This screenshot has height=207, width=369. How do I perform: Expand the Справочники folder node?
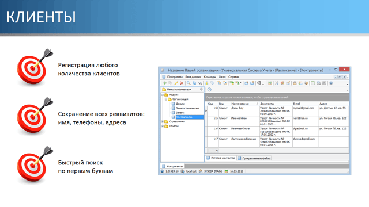point(163,121)
